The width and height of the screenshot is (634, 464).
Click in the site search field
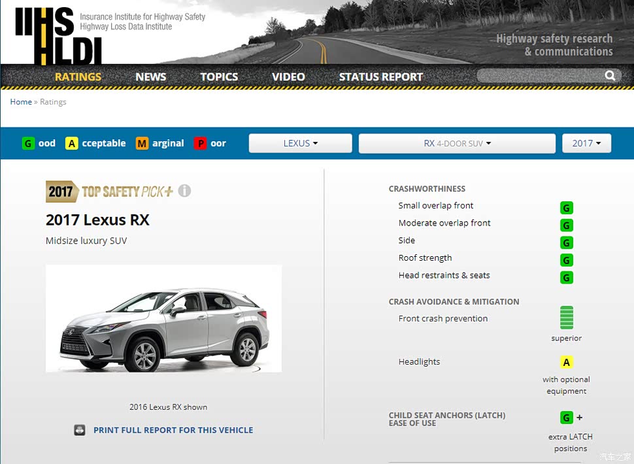541,76
